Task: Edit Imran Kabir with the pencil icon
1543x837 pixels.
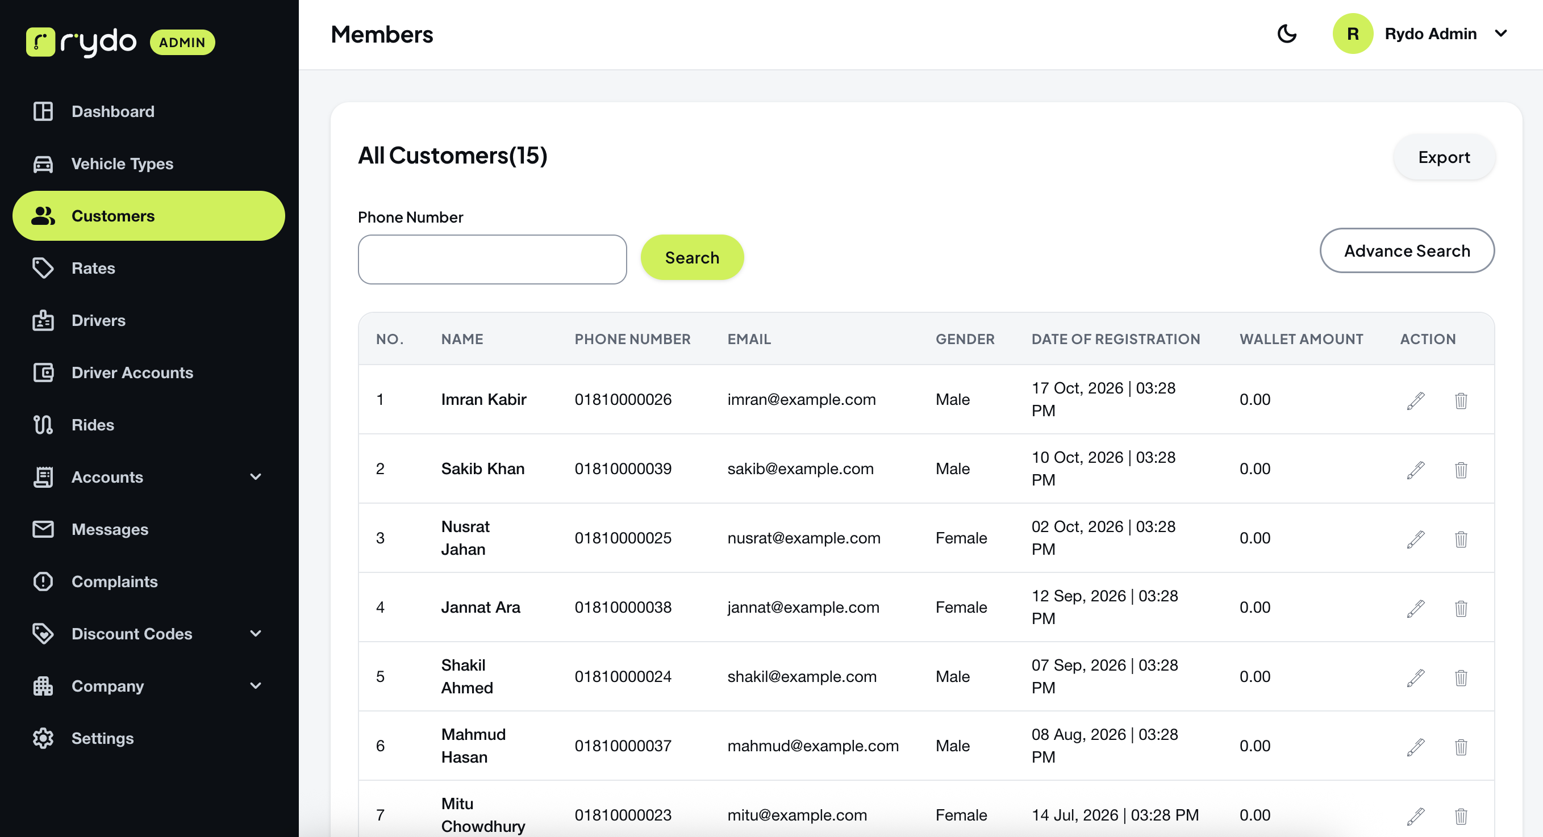Action: coord(1415,400)
